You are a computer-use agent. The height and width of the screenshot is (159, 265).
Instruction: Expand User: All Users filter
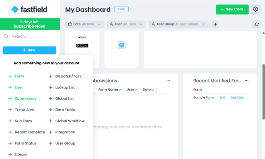(x=126, y=24)
